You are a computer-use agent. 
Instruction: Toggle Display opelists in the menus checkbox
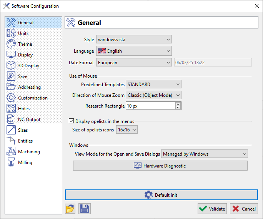71,121
